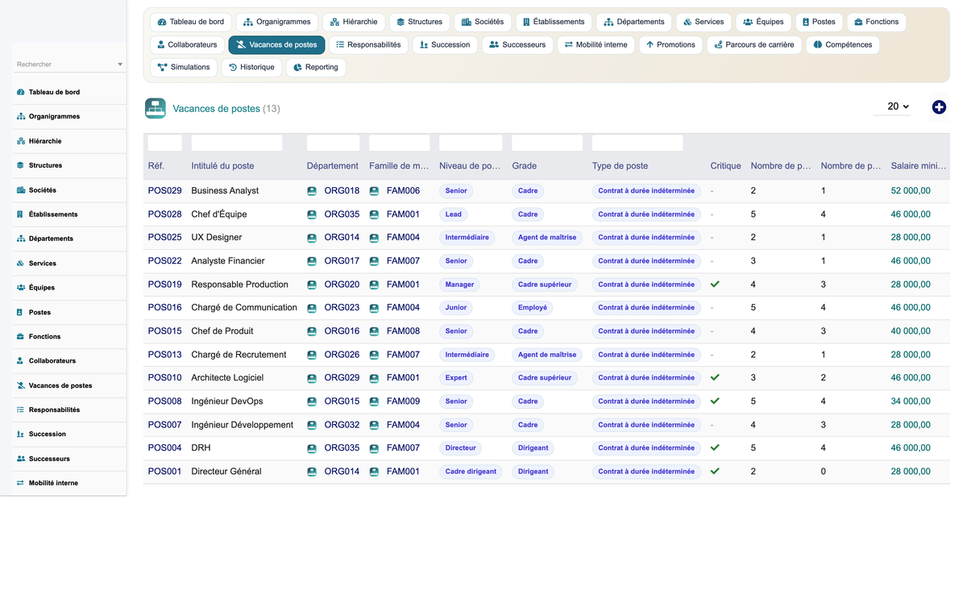Open department link ORG023
The image size is (967, 599).
342,308
